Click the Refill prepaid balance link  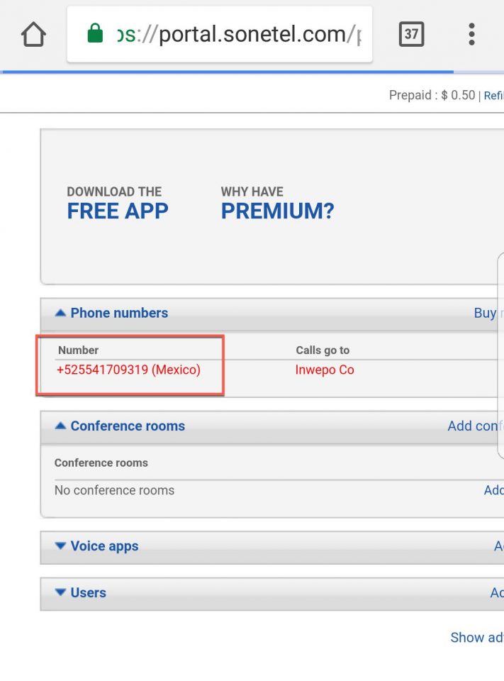[x=493, y=96]
